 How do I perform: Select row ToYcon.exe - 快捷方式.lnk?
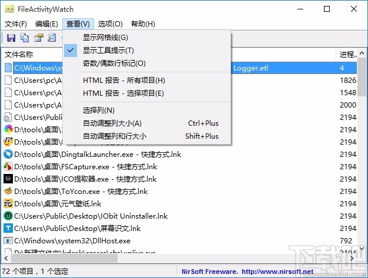point(81,192)
